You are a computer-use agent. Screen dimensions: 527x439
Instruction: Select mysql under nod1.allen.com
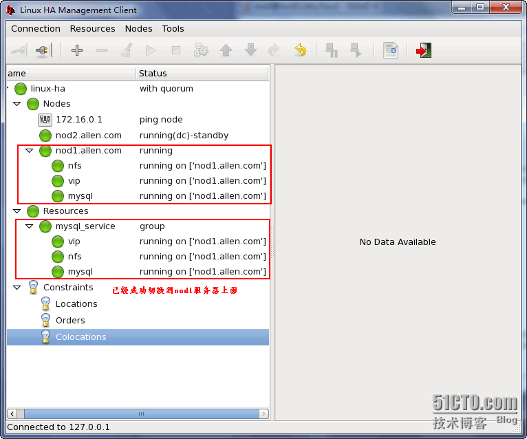point(138,196)
